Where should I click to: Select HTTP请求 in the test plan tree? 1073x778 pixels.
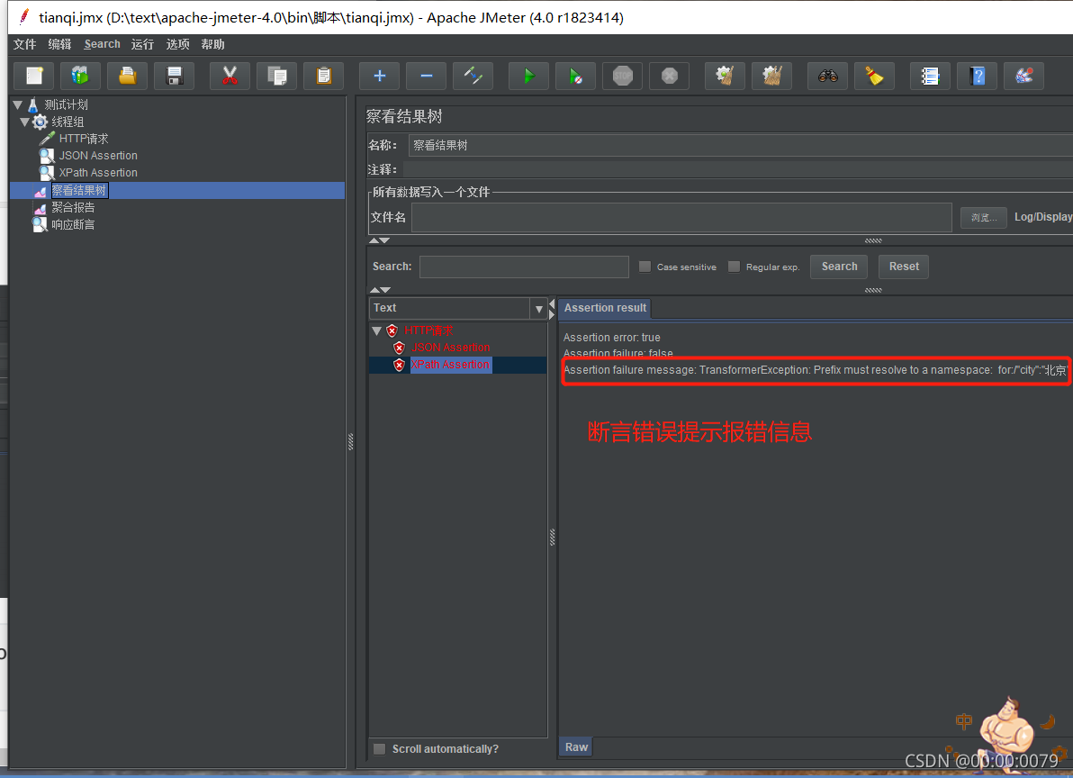pos(84,139)
